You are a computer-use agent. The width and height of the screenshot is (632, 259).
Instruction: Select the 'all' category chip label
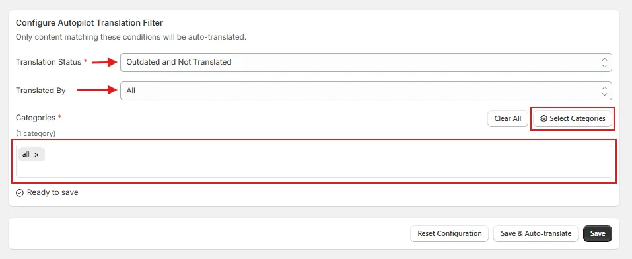coord(26,154)
